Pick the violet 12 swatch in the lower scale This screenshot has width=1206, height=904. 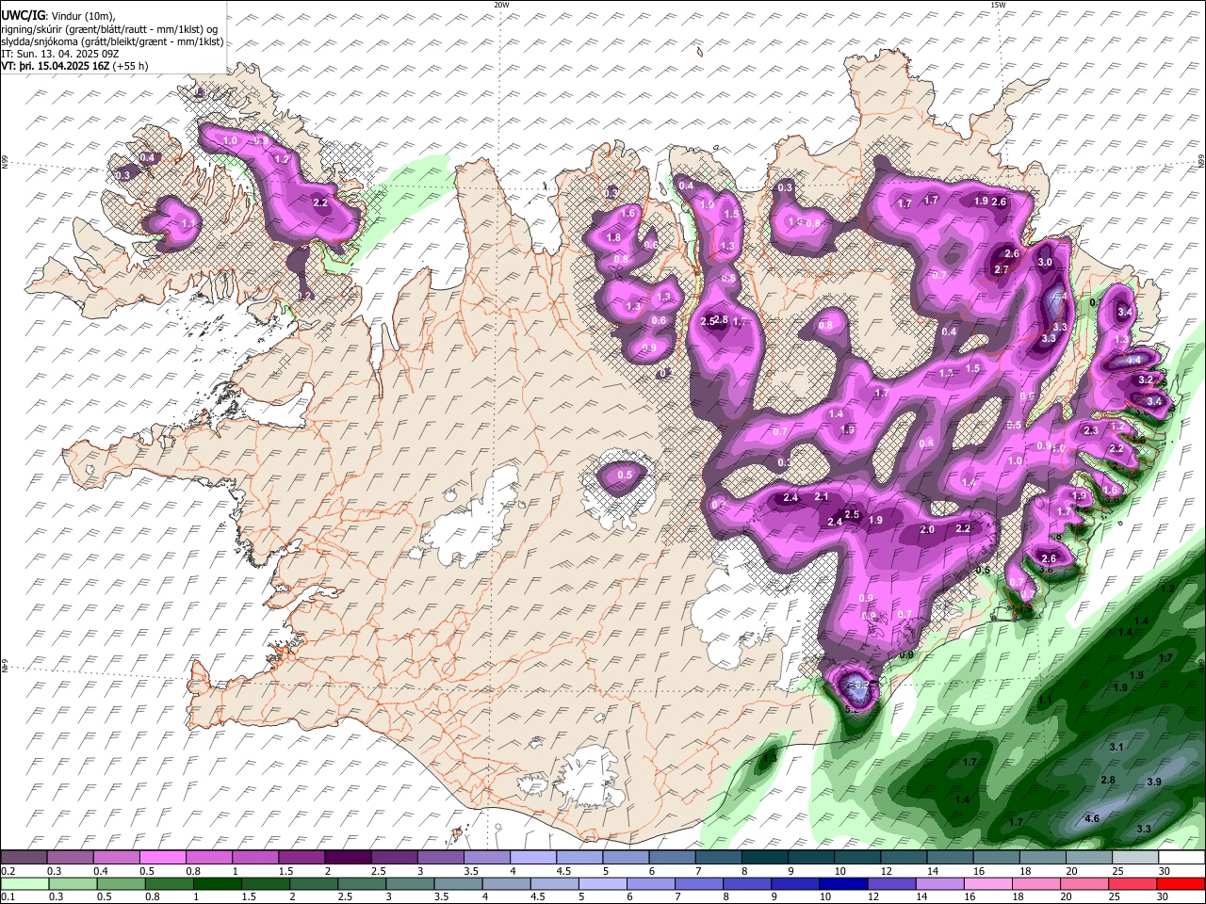[890, 883]
